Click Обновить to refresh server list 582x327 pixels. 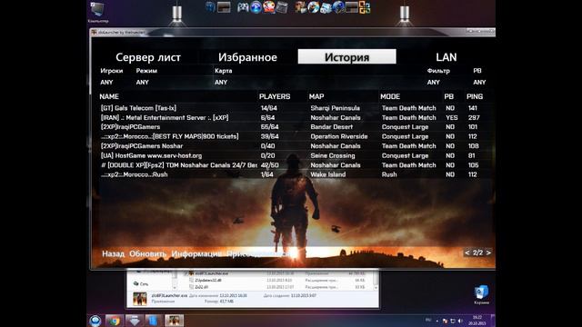pyautogui.click(x=147, y=253)
